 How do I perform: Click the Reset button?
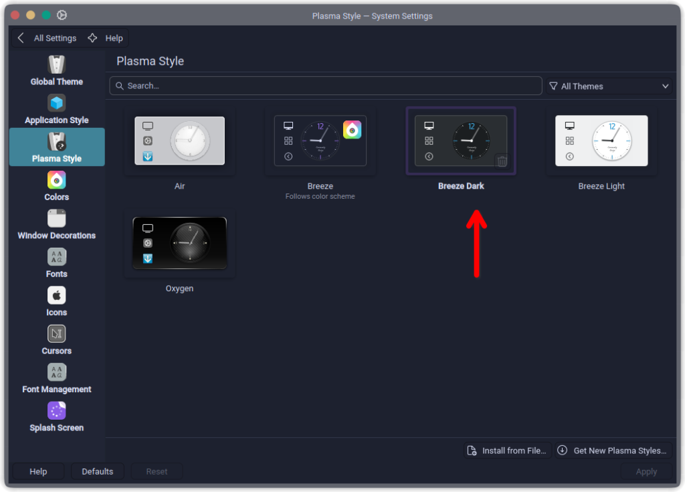(x=157, y=471)
